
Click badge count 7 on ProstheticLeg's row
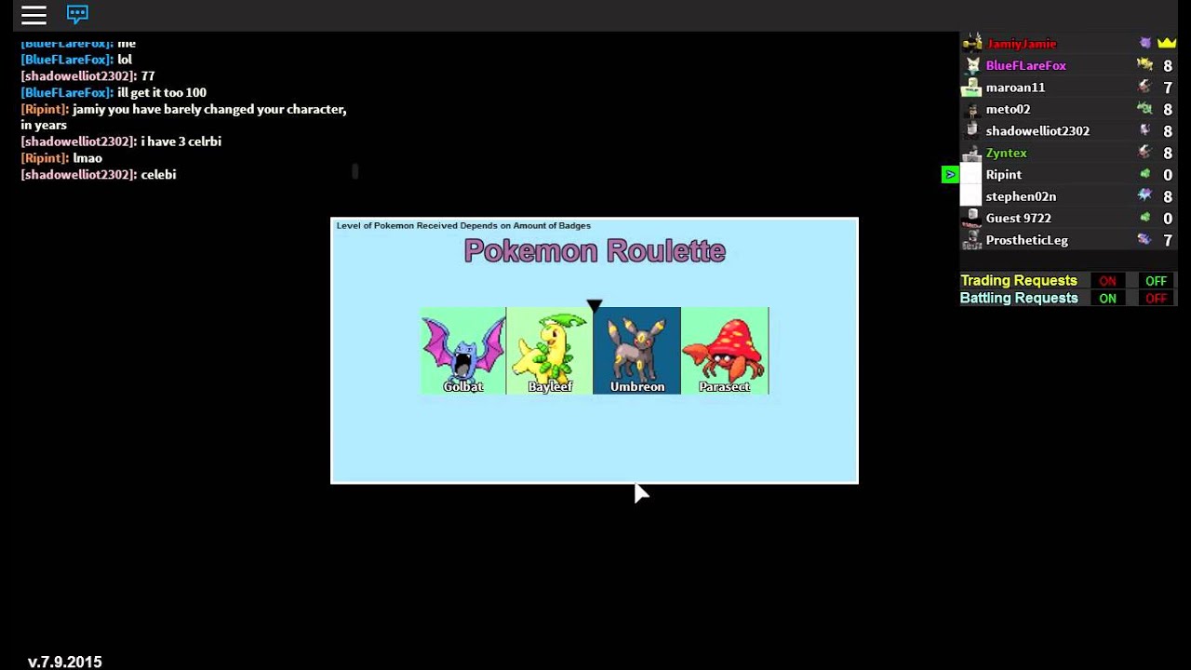point(1168,240)
